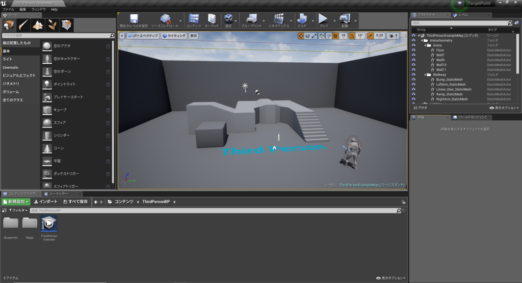Viewport: 522px width, 283px height.
Task: Open the Show viewport button
Action: pos(193,36)
